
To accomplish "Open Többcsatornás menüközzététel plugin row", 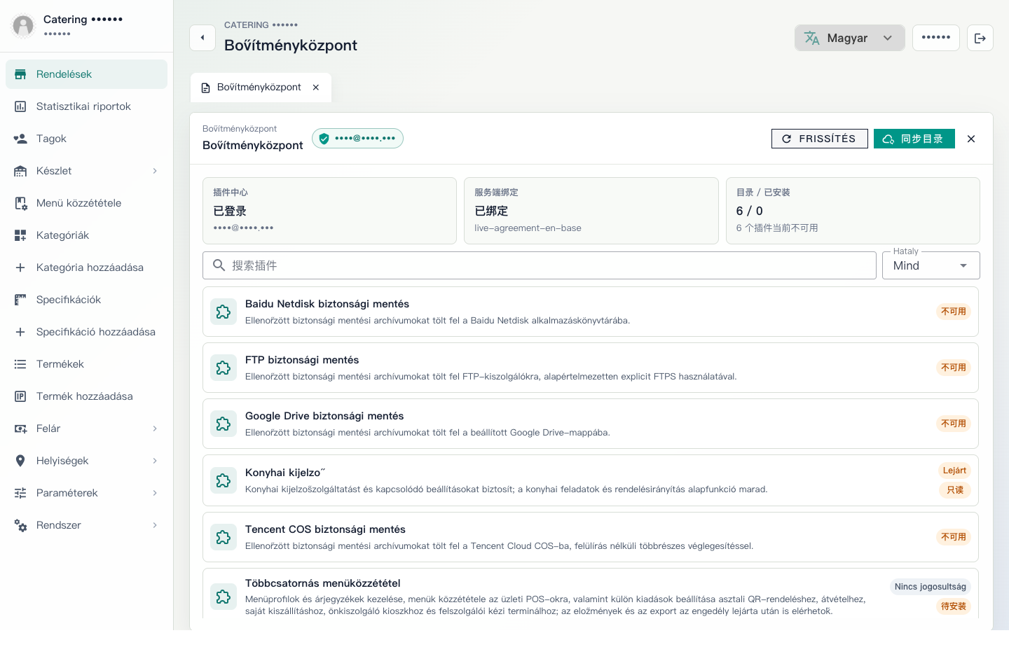I will point(591,594).
